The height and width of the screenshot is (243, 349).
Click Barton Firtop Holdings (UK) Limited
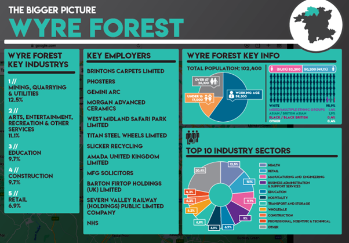pyautogui.click(x=124, y=186)
